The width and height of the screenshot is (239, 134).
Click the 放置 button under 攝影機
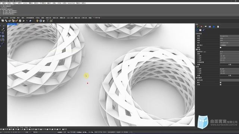tap(230, 64)
